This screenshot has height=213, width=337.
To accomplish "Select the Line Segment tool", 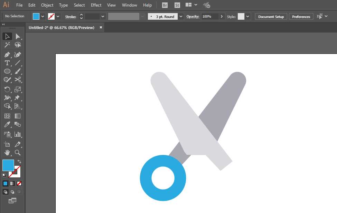I will [x=18, y=63].
